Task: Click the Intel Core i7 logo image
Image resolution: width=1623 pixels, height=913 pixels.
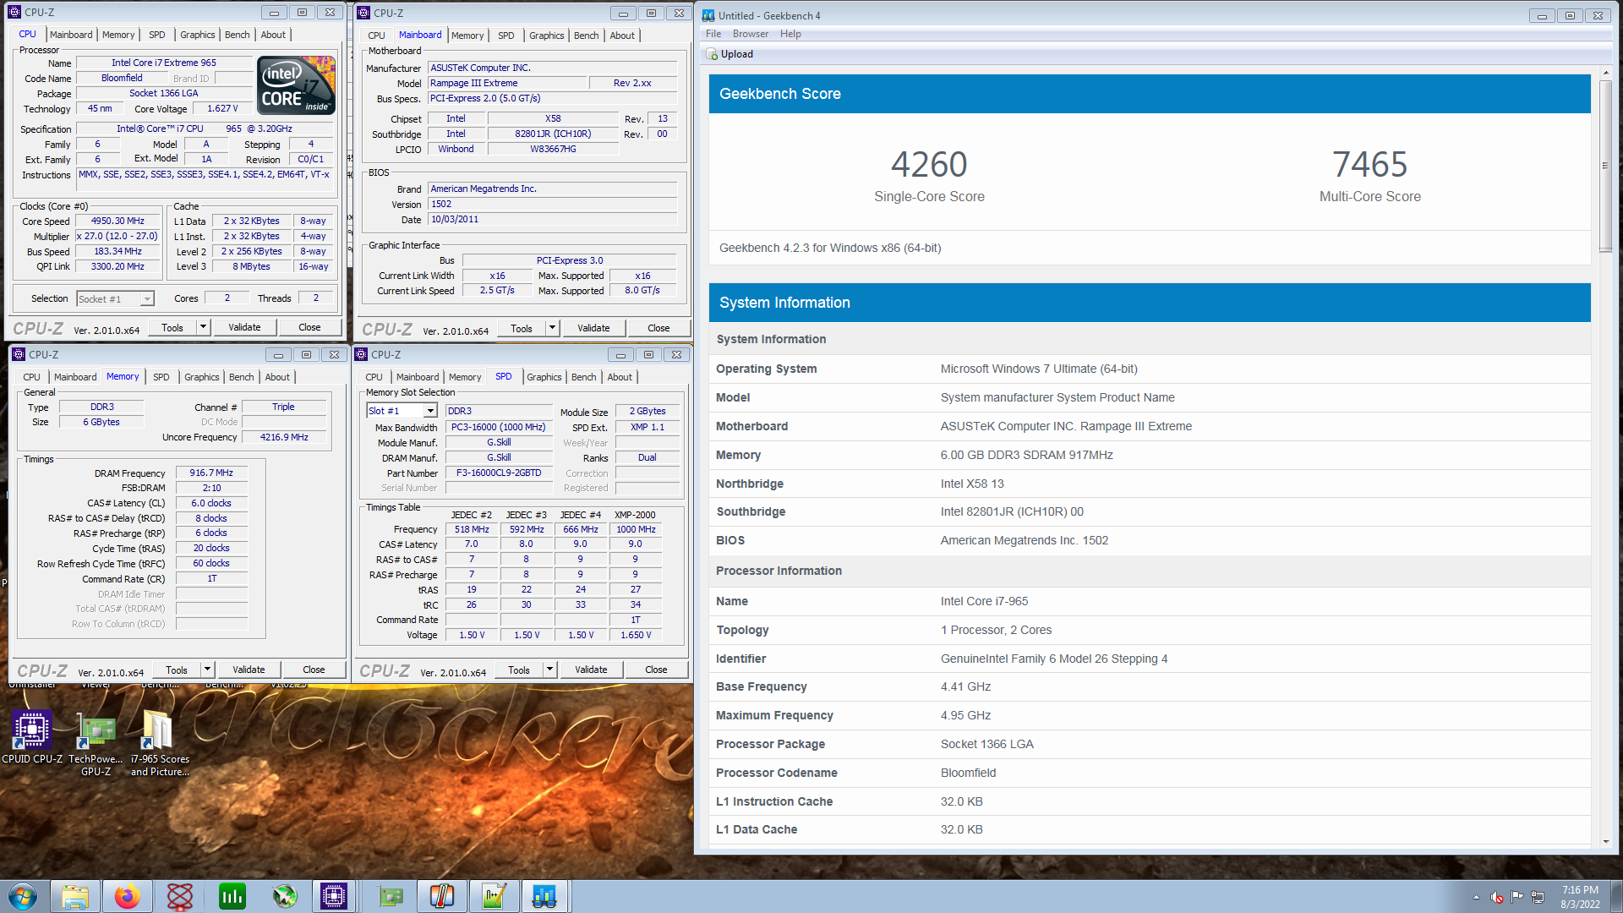Action: pos(296,85)
